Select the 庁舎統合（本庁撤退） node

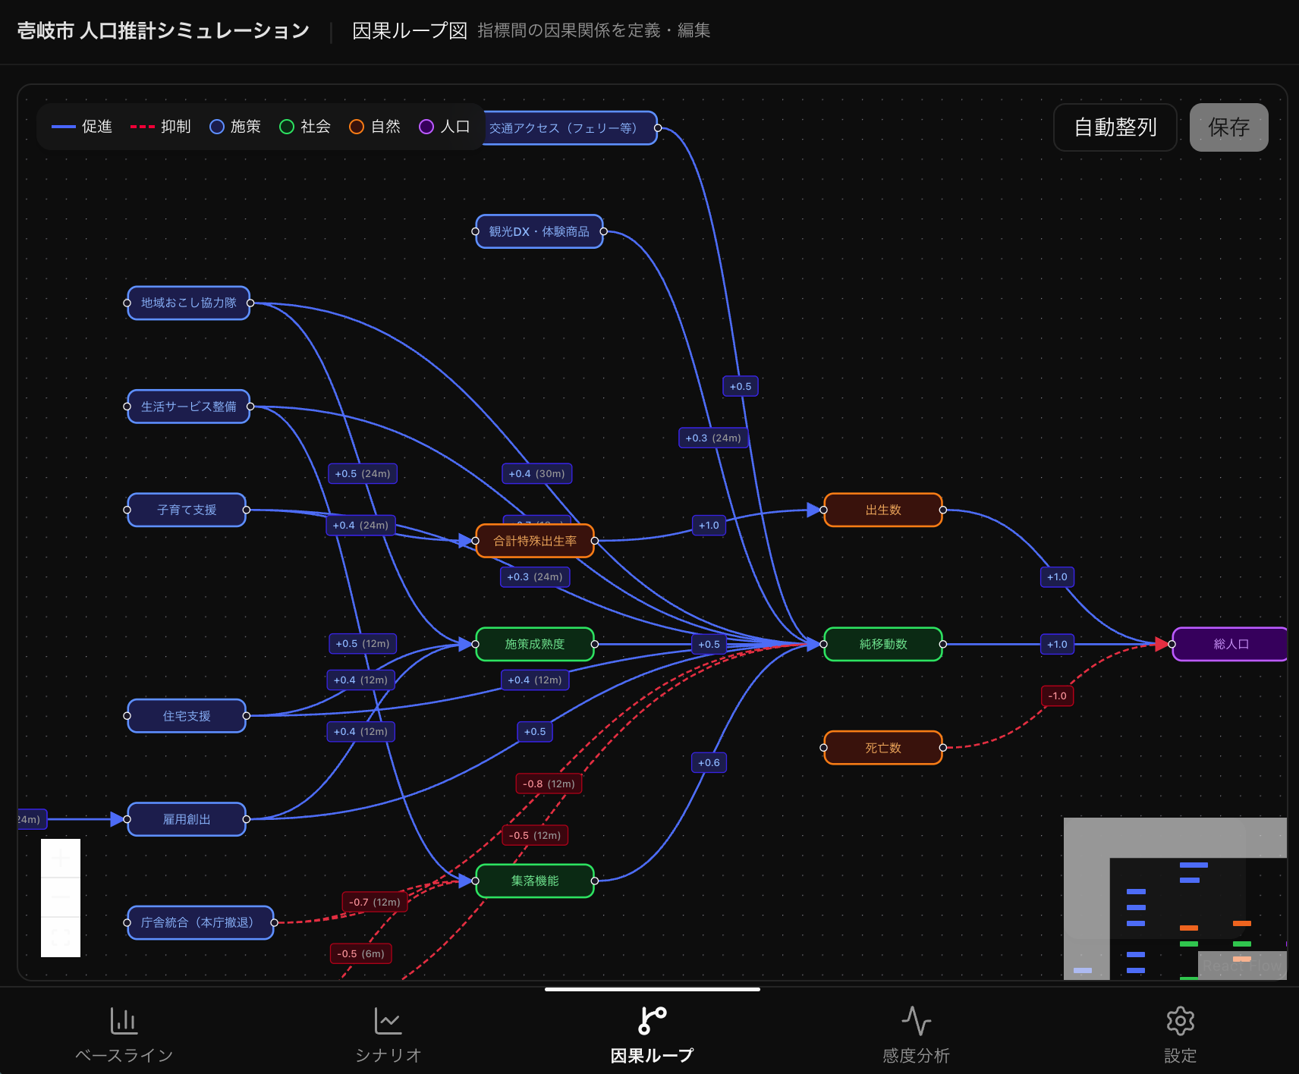click(x=200, y=922)
